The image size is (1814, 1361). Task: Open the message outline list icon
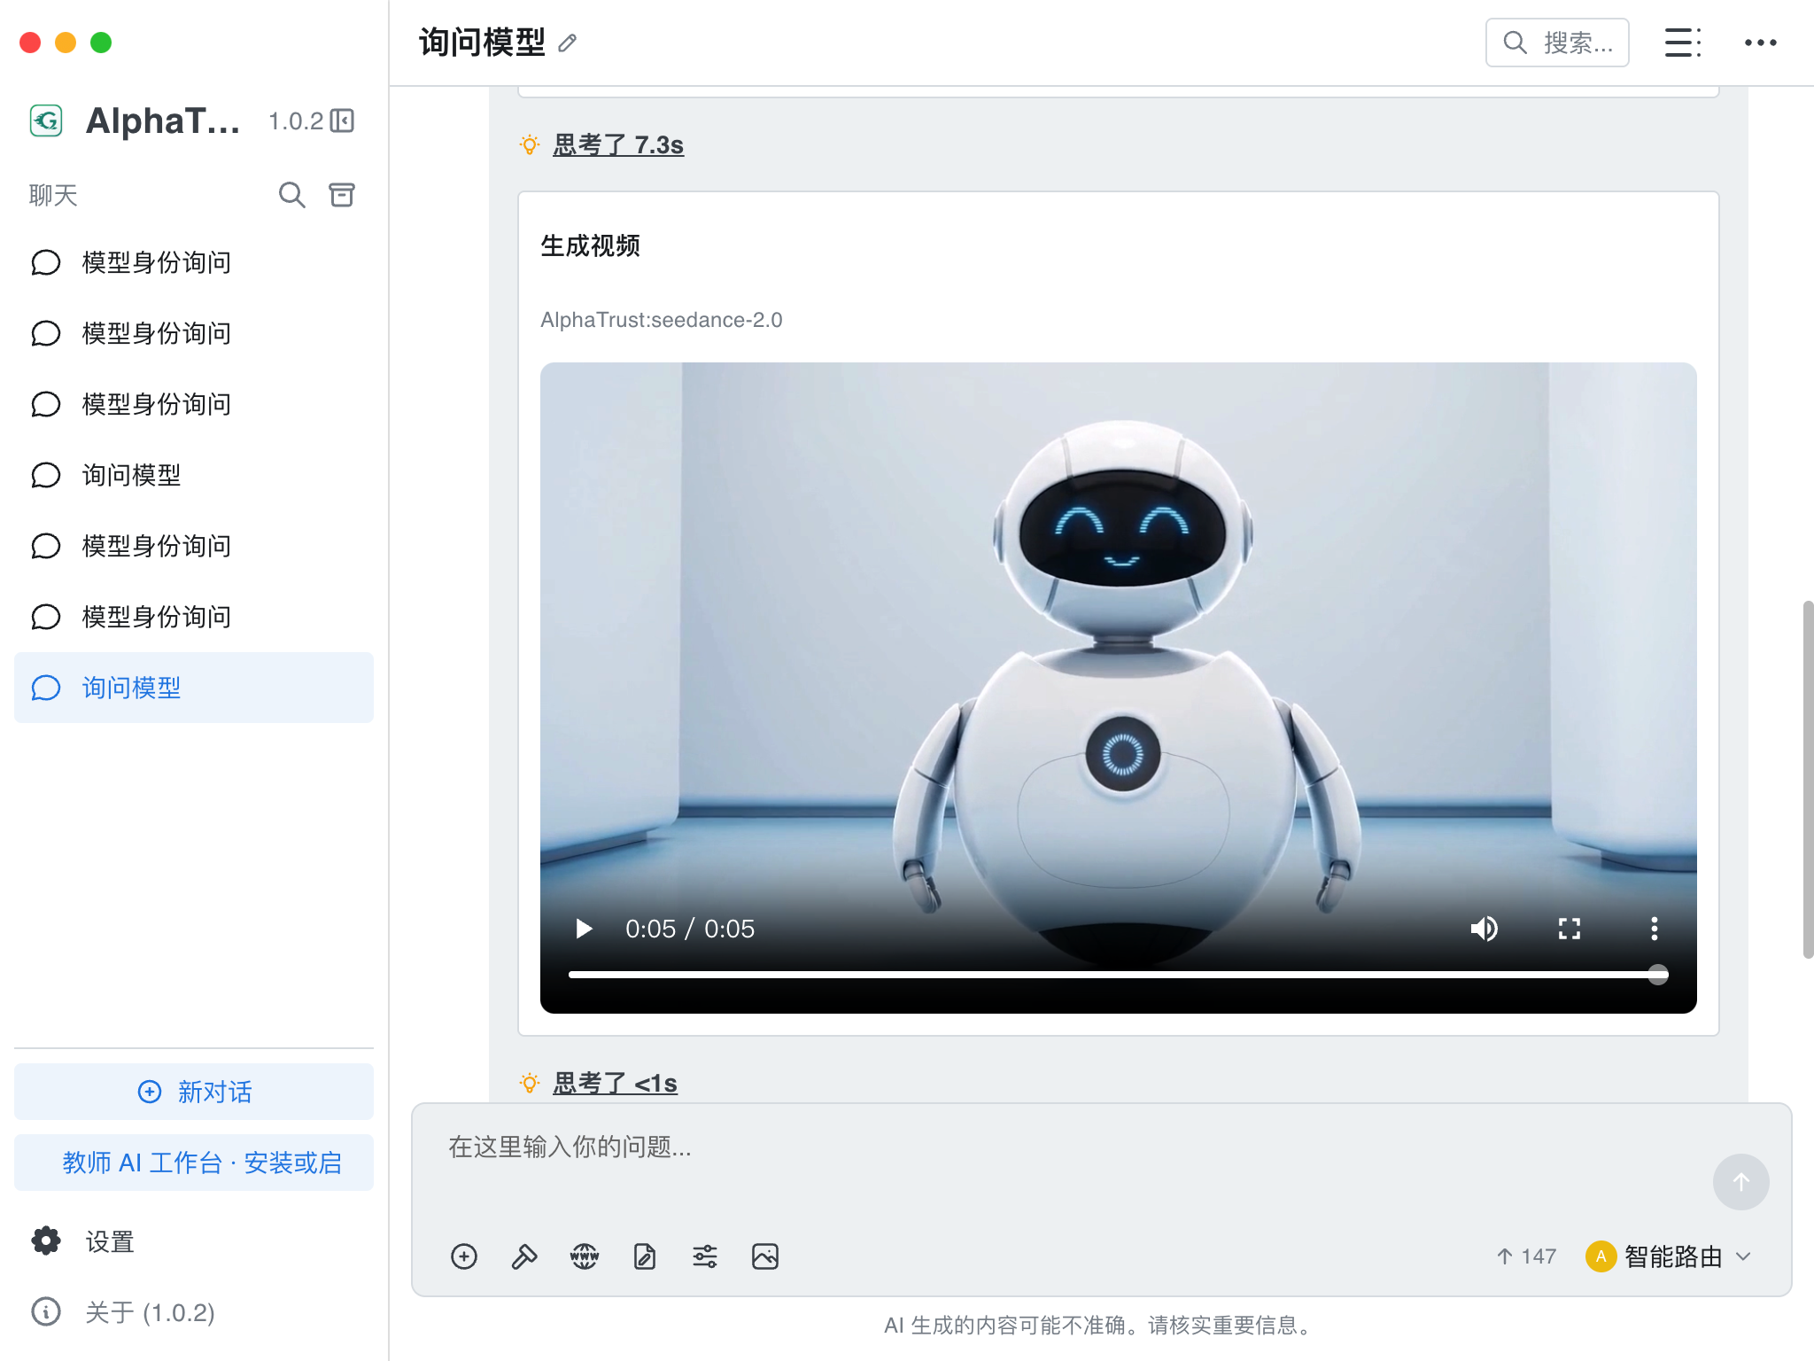pos(1682,43)
